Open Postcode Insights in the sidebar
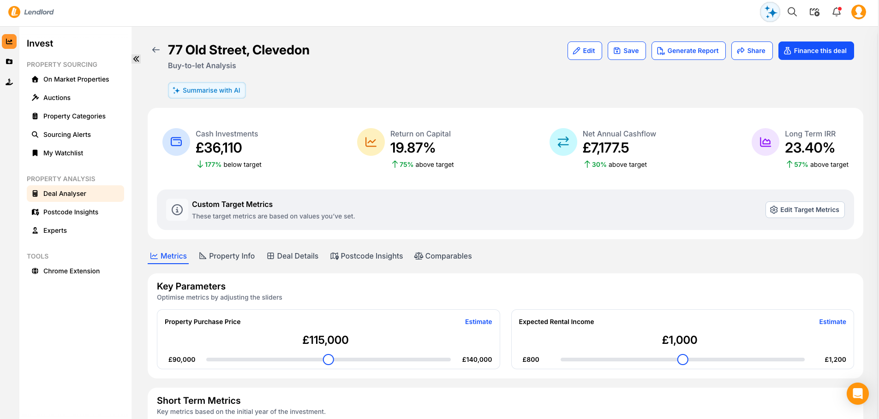Screen dimensions: 879x419 click(x=71, y=212)
